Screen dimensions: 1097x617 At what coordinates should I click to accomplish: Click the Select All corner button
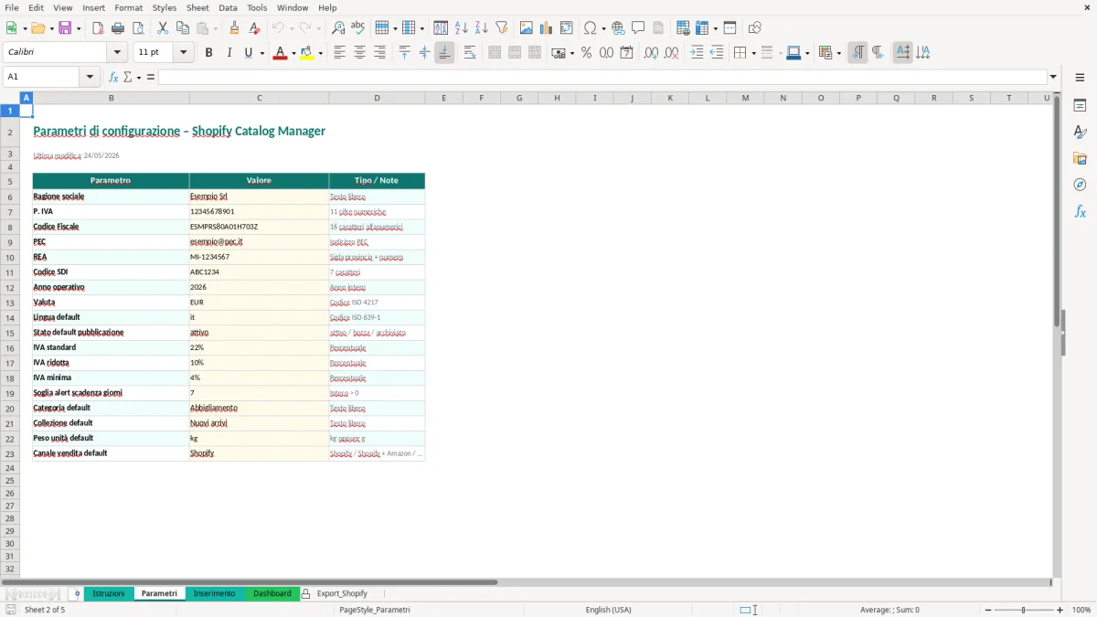coord(9,98)
